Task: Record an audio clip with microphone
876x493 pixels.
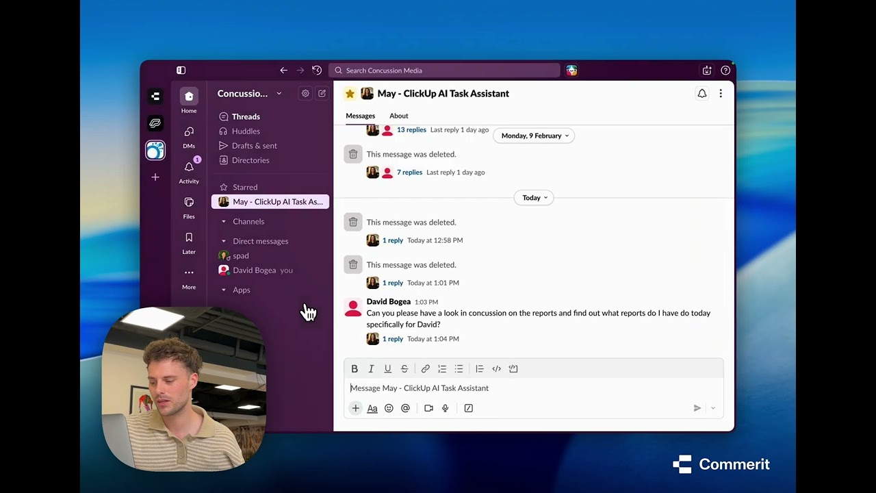Action: click(445, 408)
